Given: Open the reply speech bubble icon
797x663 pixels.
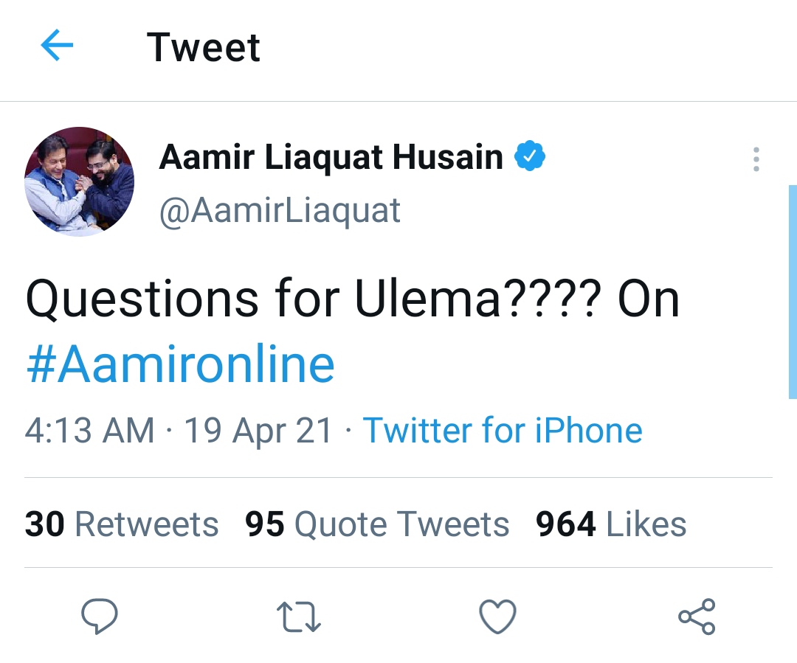Looking at the screenshot, I should [x=100, y=617].
